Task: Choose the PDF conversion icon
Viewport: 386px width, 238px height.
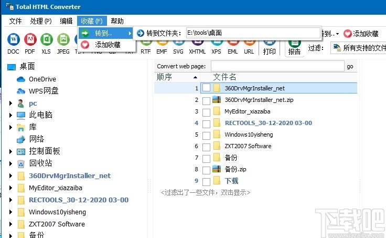Action: click(30, 39)
